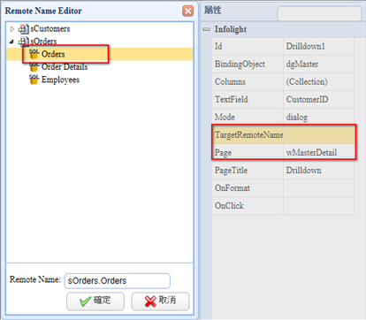Screen dimensions: 366x320
Task: Click the Employees SQL command icon
Action: pos(34,80)
